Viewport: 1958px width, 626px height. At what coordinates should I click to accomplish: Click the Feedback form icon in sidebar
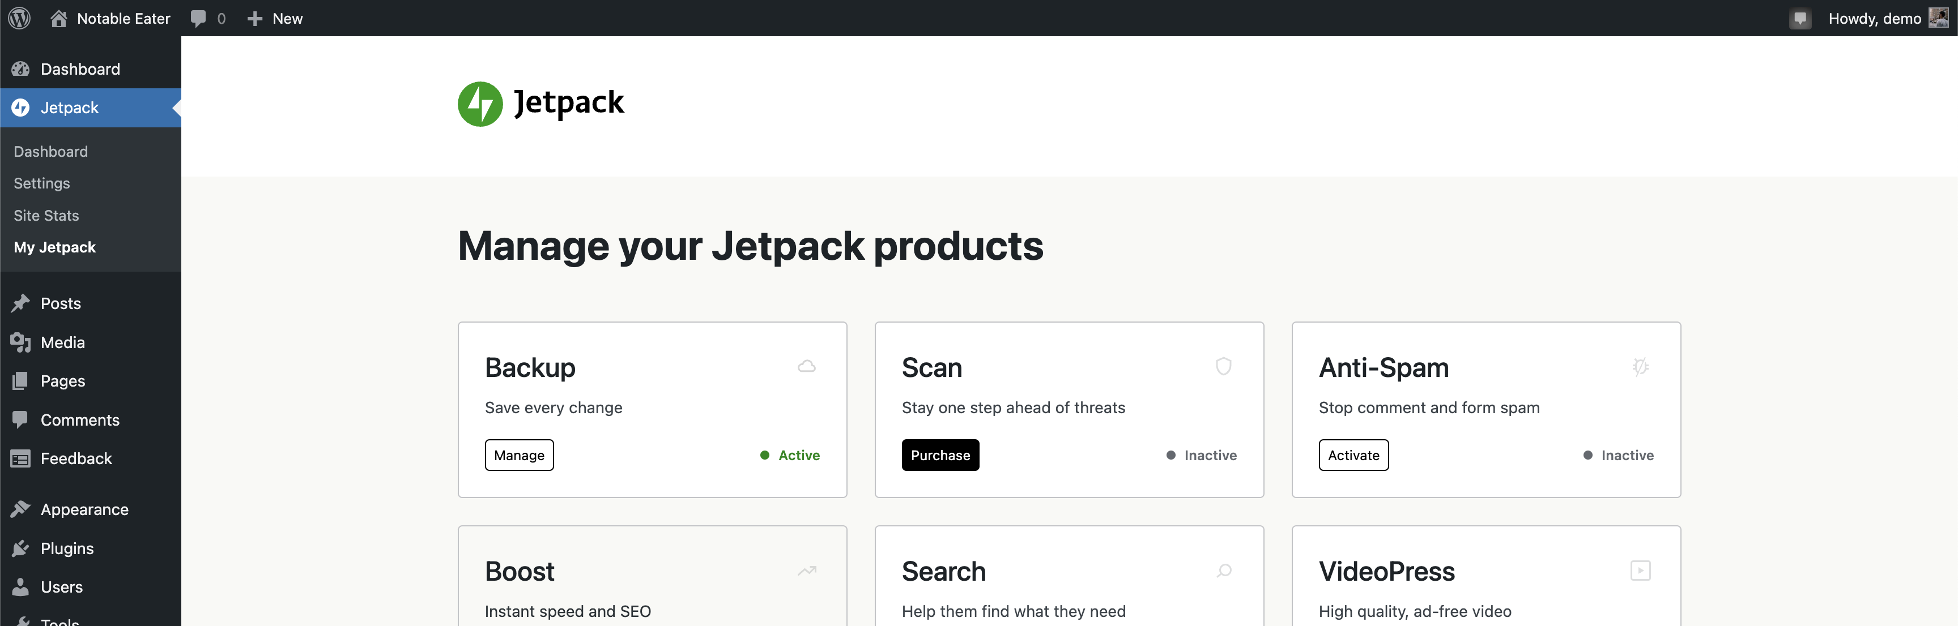pos(20,459)
